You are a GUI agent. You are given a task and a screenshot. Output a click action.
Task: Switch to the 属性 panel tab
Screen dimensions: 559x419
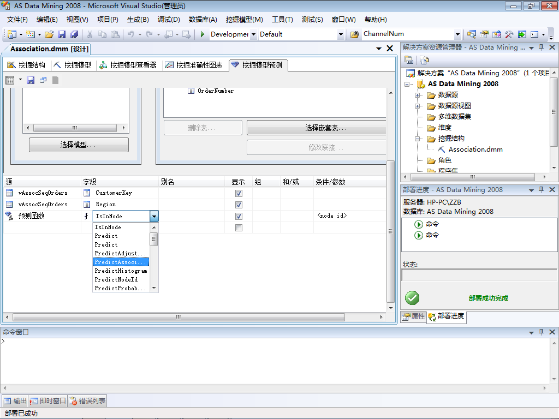pos(414,316)
